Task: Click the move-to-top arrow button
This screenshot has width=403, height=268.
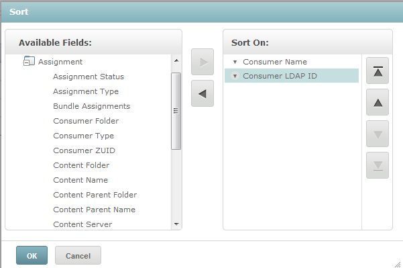Action: point(378,71)
